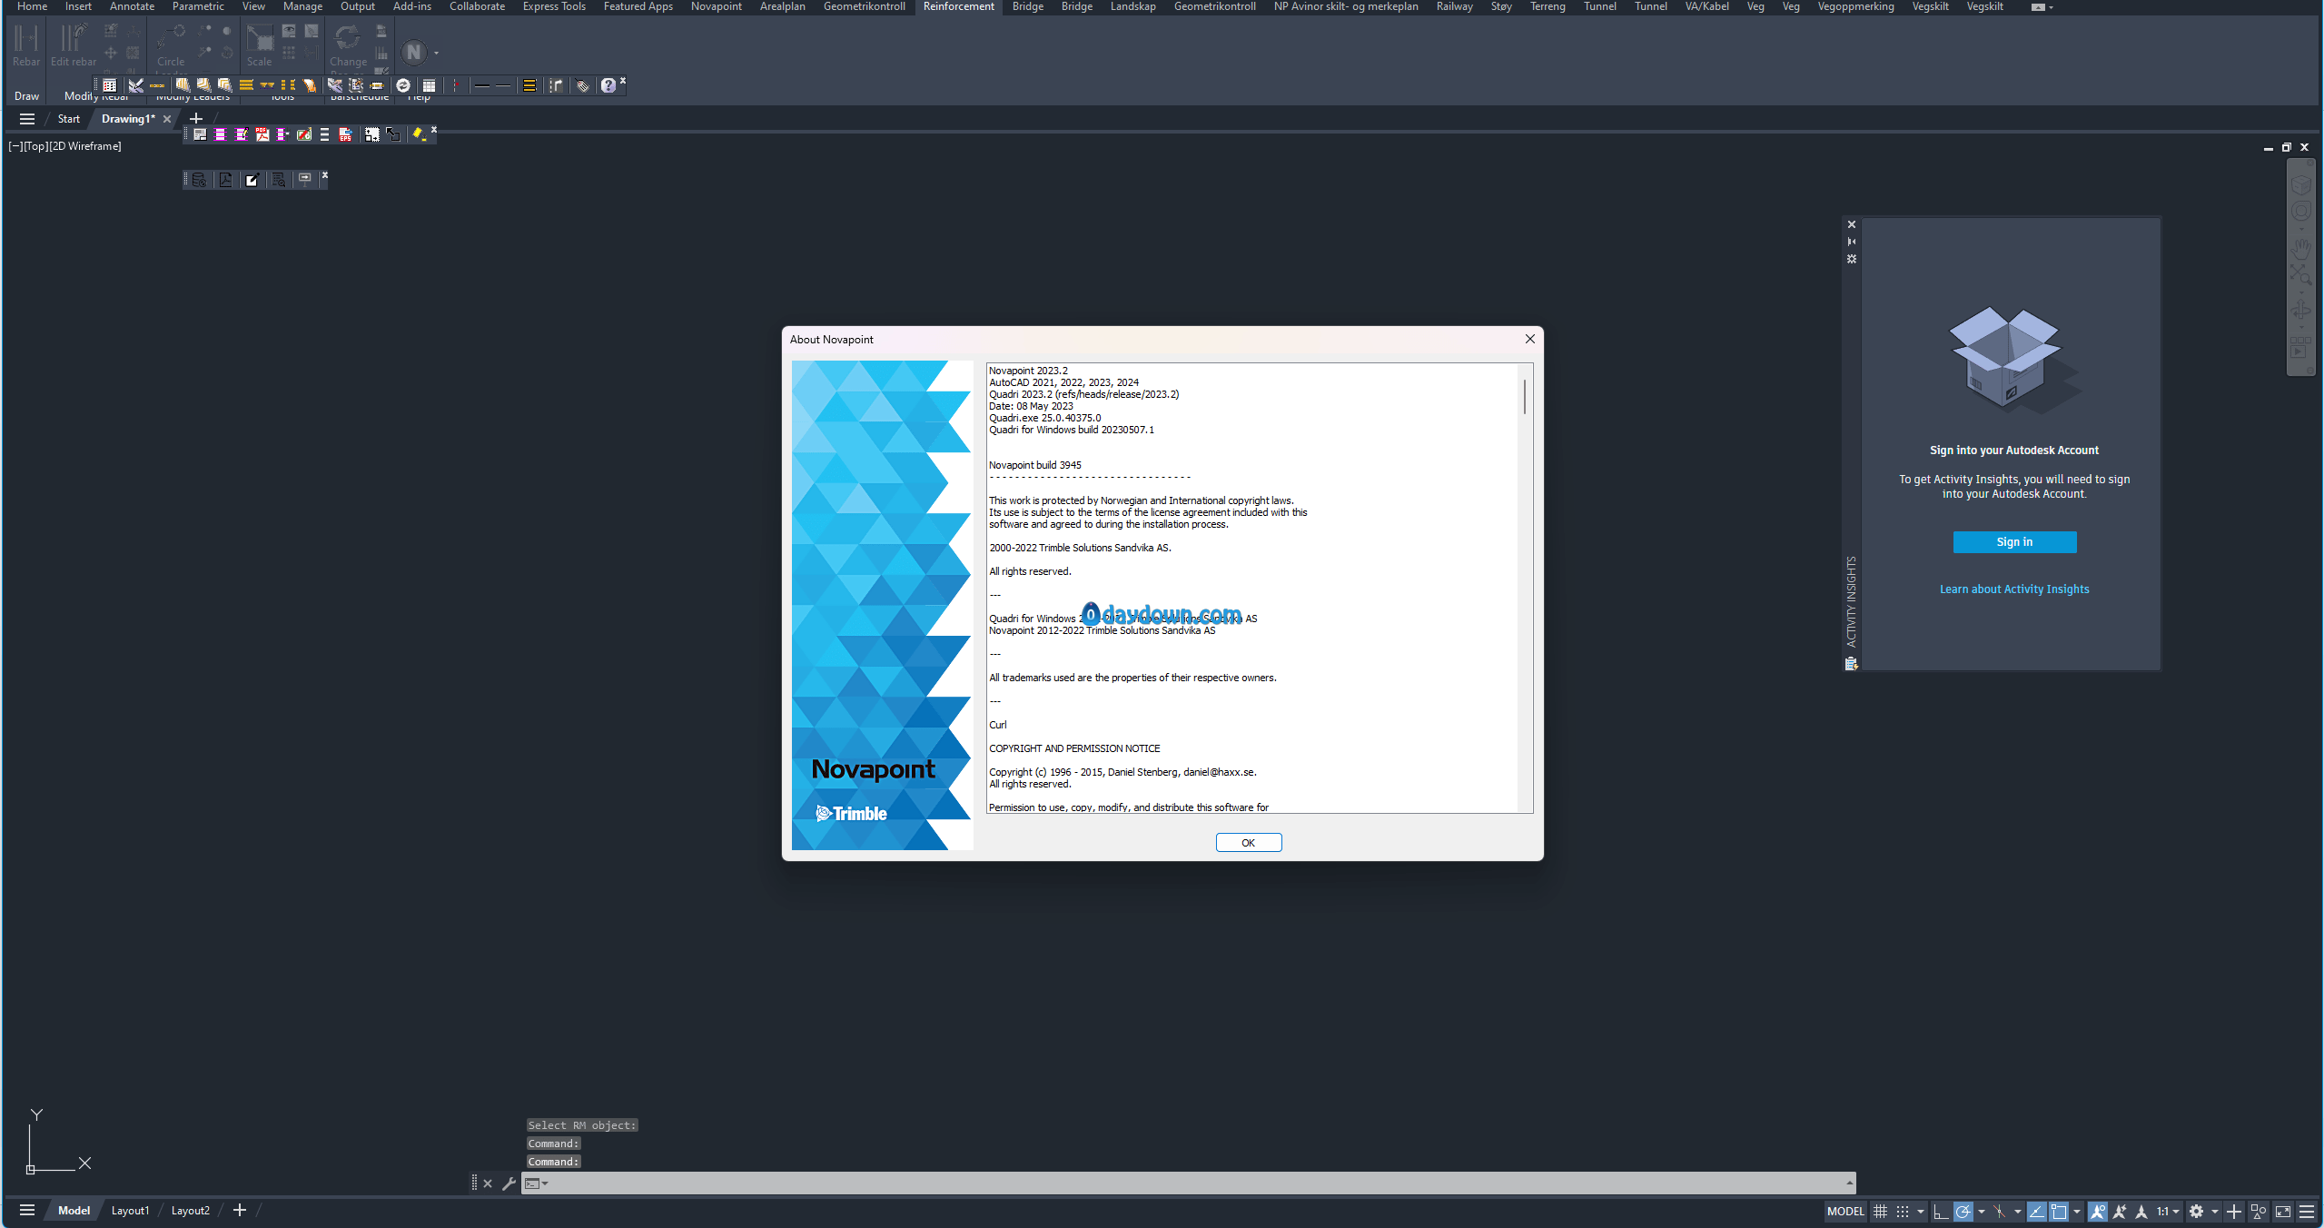Open the Home ribbon tab

point(33,6)
